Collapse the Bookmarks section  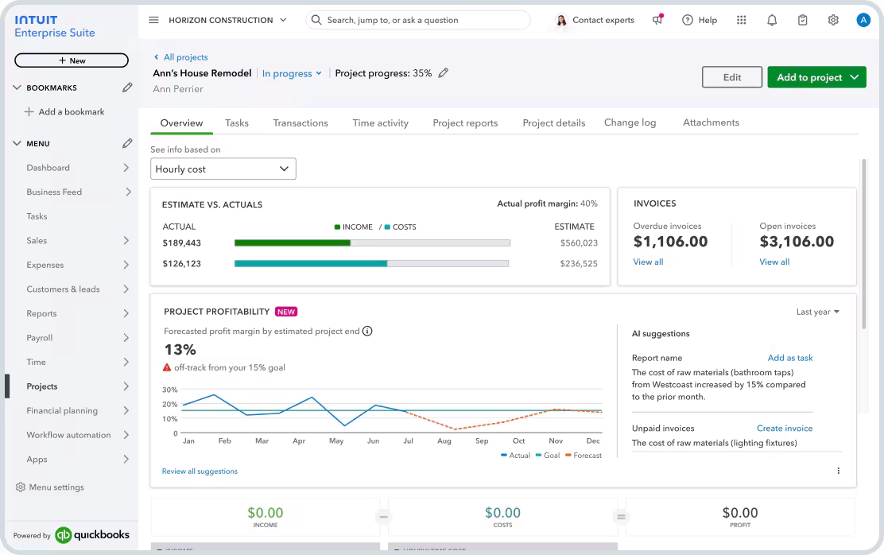click(x=17, y=87)
